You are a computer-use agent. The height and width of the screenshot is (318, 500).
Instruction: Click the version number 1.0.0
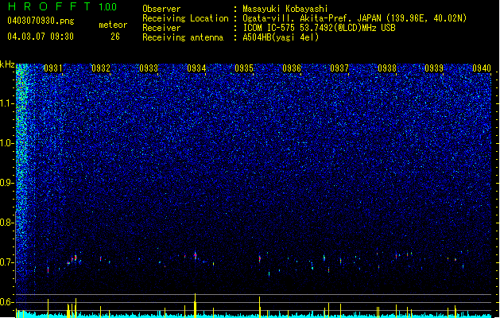point(107,6)
